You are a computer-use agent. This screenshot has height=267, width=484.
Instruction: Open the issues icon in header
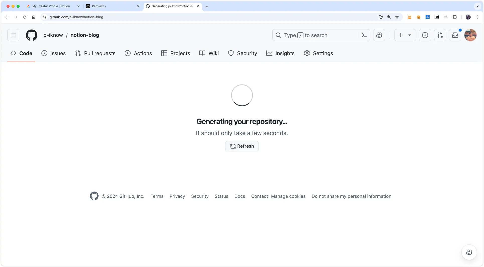point(425,35)
